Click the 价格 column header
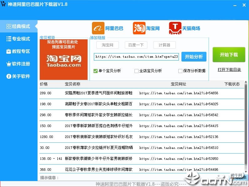This screenshot has height=187, width=249. (44, 84)
